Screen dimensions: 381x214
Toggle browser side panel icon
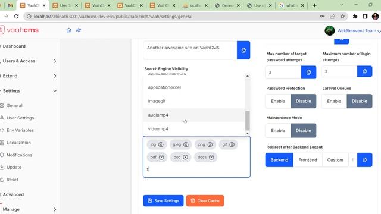pyautogui.click(x=365, y=17)
